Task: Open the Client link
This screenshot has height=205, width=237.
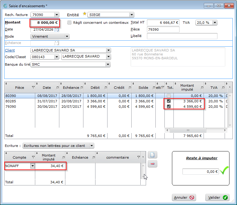Action: coord(10,50)
